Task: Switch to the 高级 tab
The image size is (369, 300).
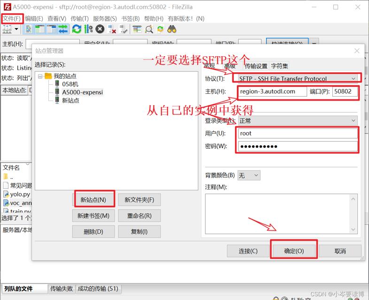Action: click(230, 66)
